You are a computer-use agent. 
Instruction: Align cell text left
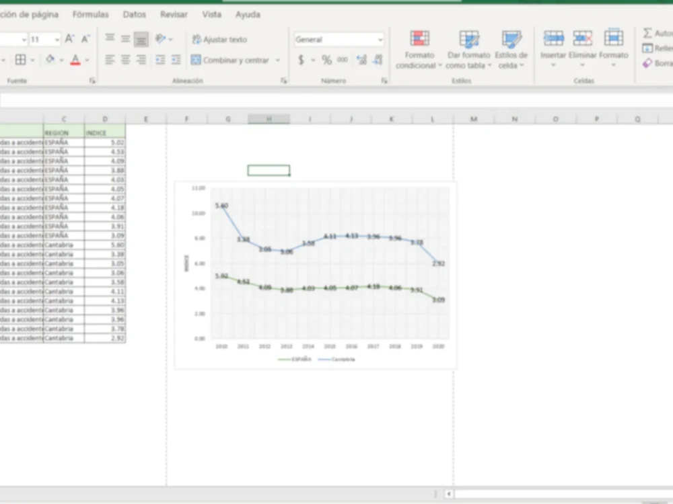click(x=110, y=60)
